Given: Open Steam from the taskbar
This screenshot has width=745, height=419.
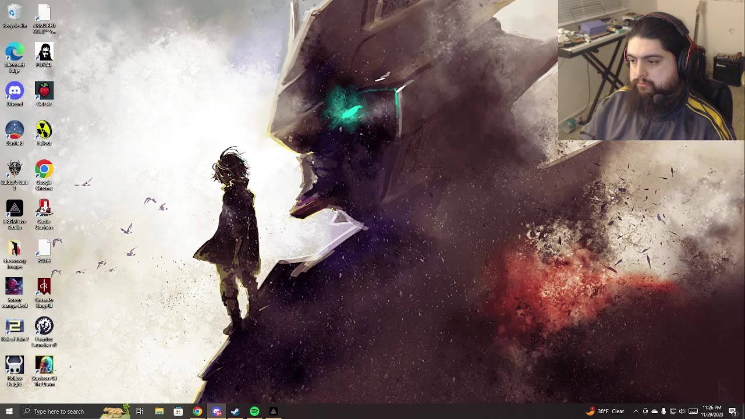Looking at the screenshot, I should 235,411.
